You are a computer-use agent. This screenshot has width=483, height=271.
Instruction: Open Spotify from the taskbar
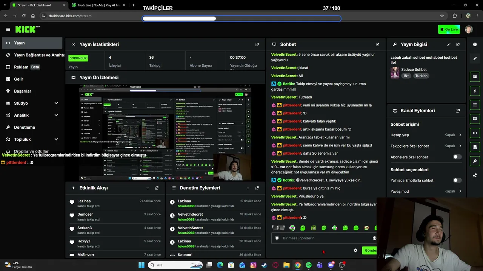pos(309,265)
